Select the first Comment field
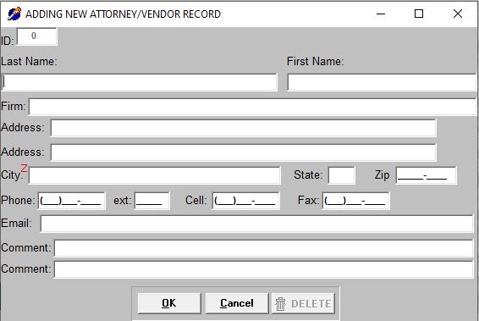This screenshot has height=321, width=479. 264,248
